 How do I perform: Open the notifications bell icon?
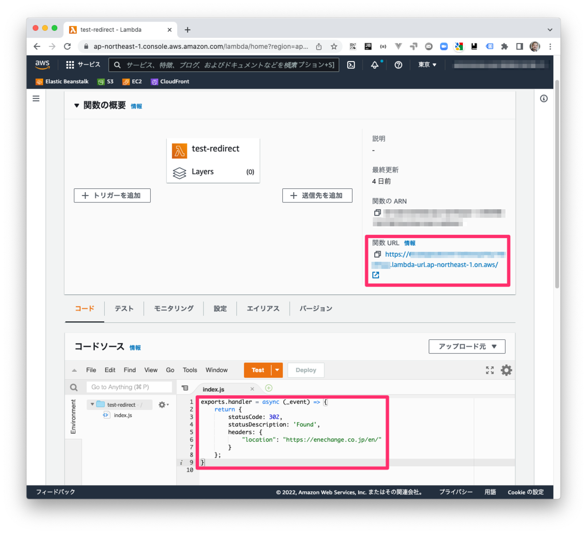point(375,65)
